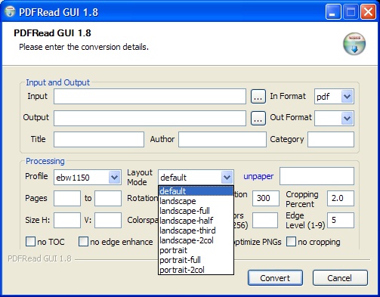Click the Size H field
Image resolution: width=380 pixels, height=297 pixels.
click(x=67, y=220)
